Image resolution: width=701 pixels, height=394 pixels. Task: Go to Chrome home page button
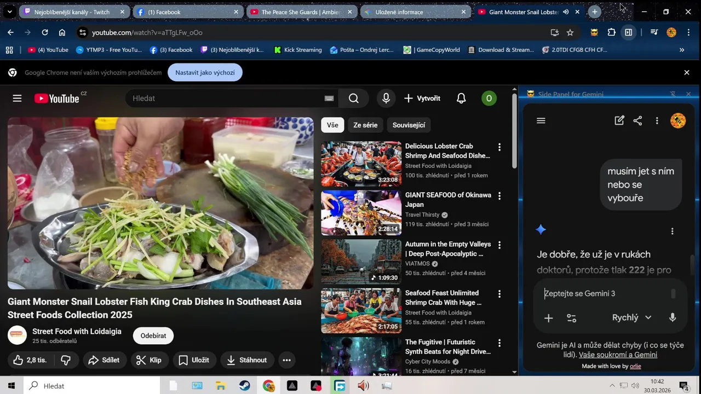coord(62,32)
